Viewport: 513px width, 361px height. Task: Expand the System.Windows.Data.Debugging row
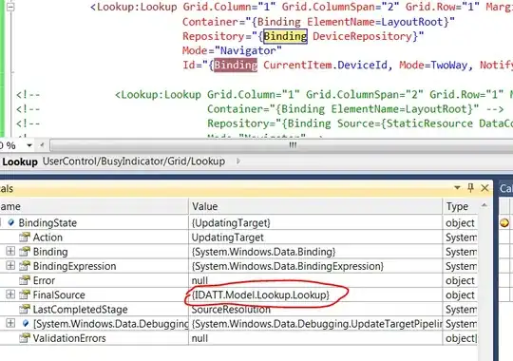pos(10,323)
